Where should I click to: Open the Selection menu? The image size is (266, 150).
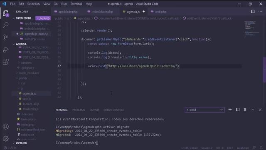pyautogui.click(x=33, y=4)
